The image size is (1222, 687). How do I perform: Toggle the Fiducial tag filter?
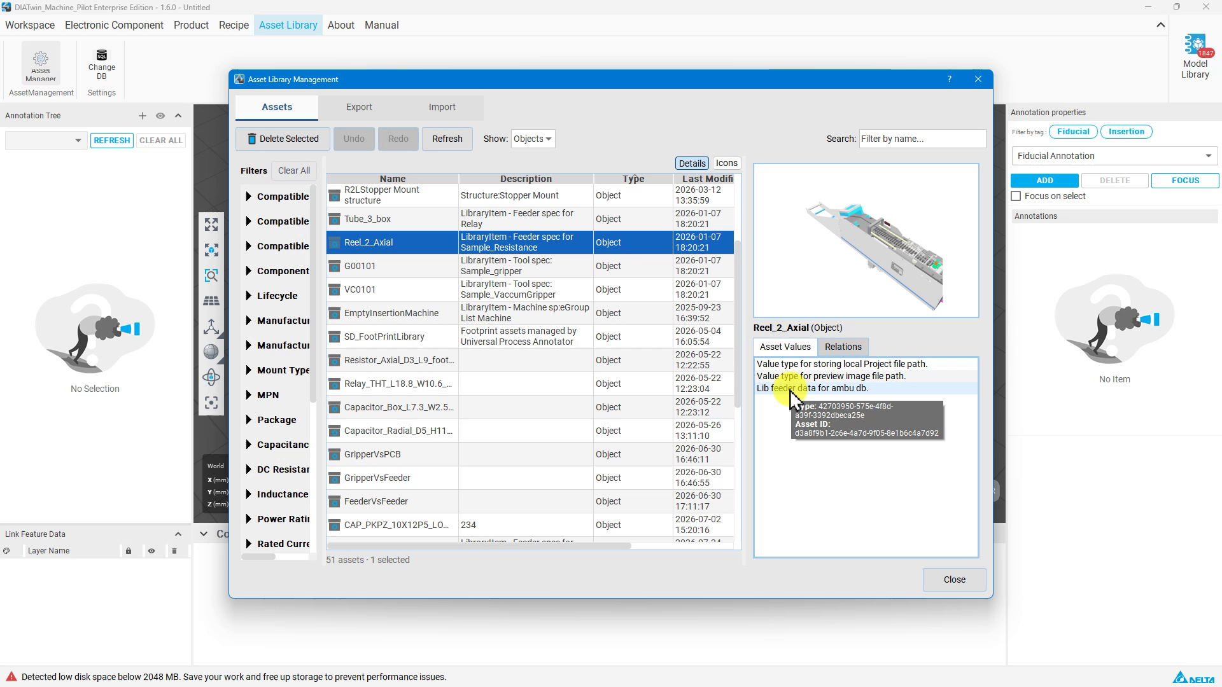coord(1074,132)
